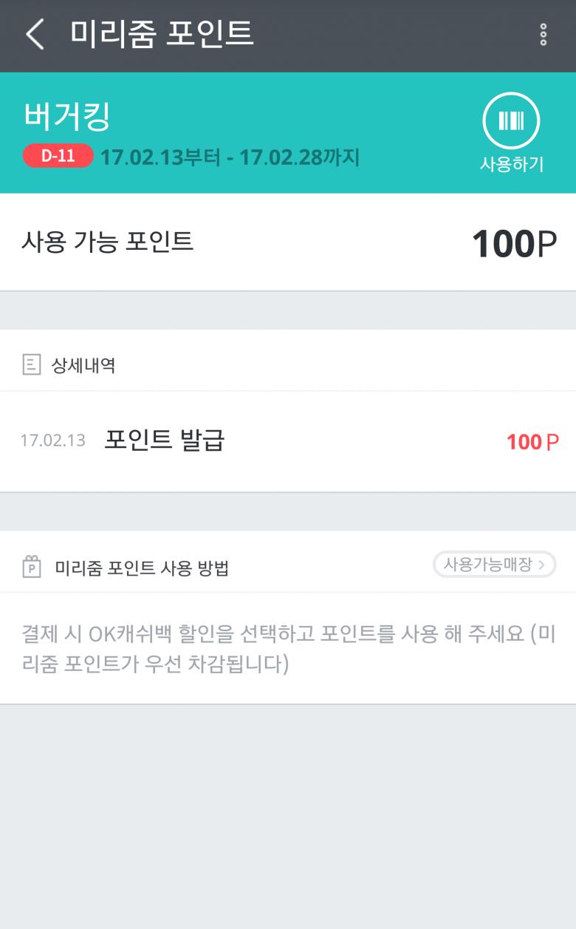Viewport: 576px width, 929px height.
Task: Select the 미리줌 포인트 page title
Action: tap(162, 33)
